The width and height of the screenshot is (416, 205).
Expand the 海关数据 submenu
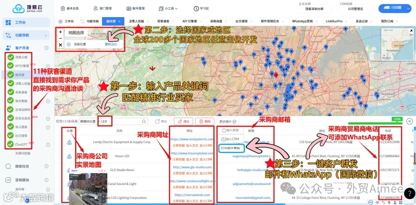[48, 101]
